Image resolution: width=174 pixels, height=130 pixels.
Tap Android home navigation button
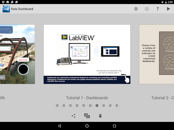click(x=87, y=126)
